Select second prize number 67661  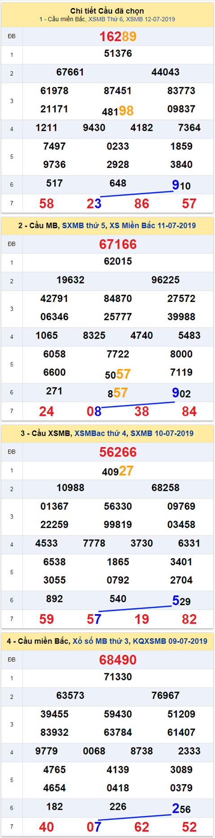(x=70, y=72)
